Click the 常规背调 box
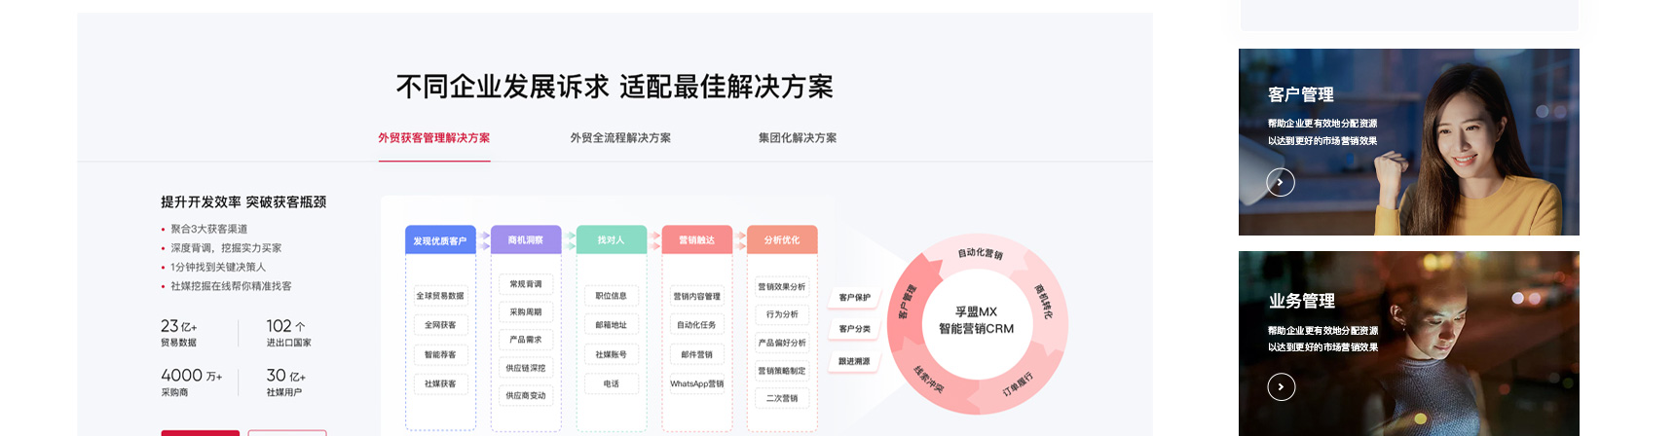 526,284
